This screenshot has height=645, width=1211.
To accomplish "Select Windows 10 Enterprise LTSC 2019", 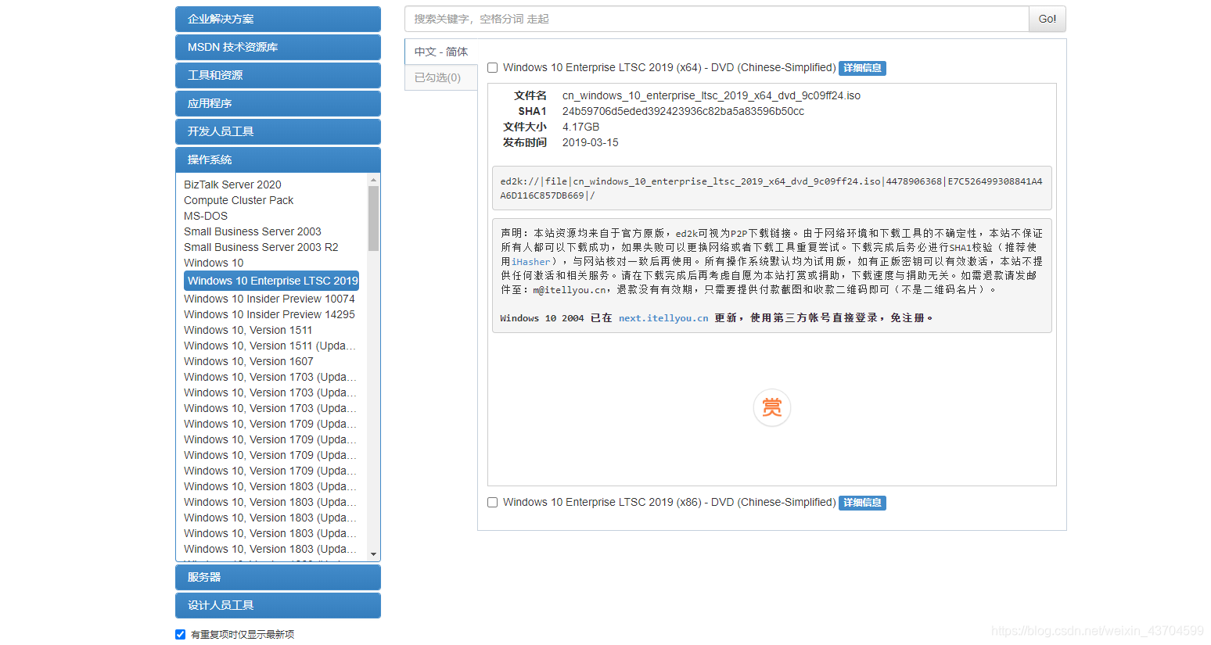I will pyautogui.click(x=271, y=281).
